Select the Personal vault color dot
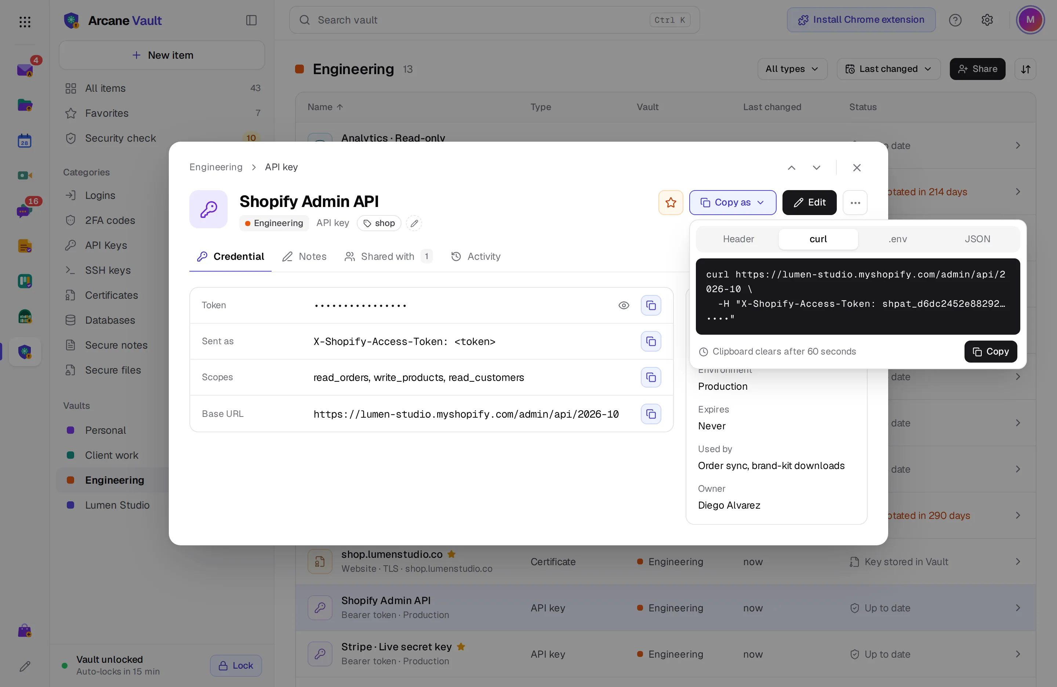 [x=70, y=430]
